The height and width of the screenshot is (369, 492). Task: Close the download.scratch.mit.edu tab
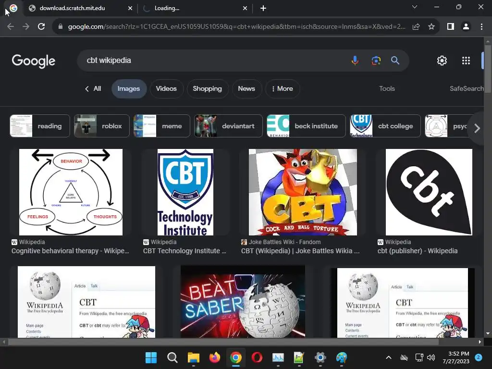[x=130, y=9]
